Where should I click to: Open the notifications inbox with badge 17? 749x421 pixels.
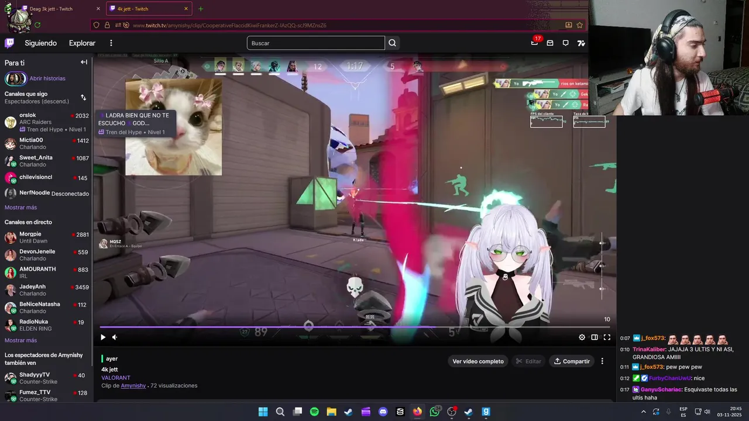click(x=534, y=42)
